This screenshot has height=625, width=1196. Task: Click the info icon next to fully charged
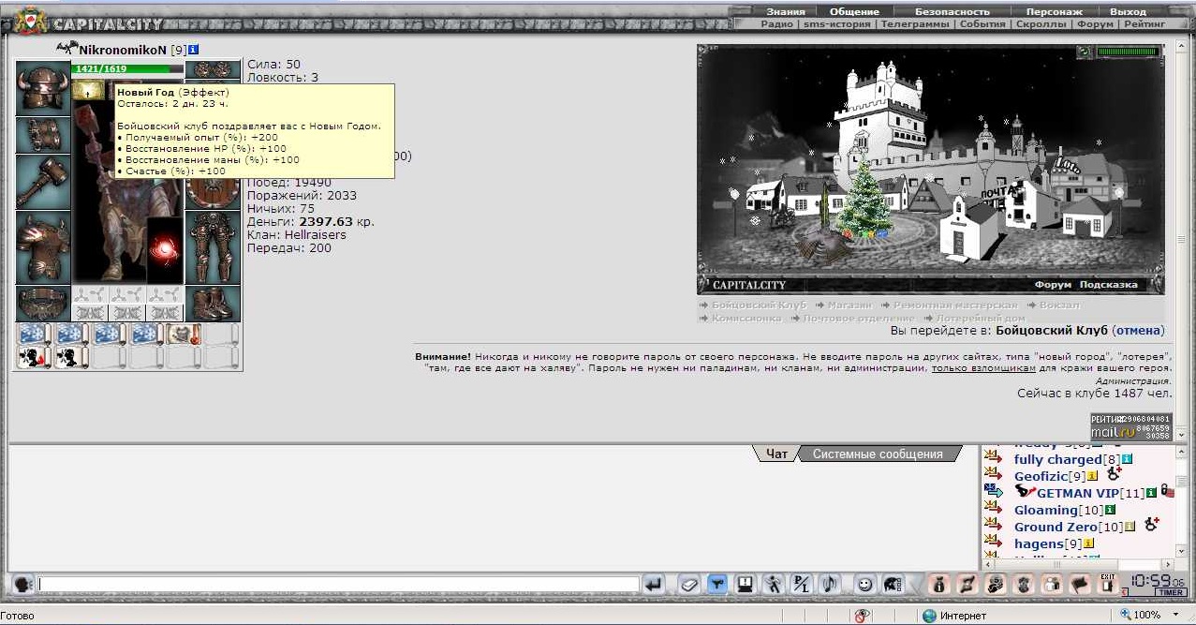[x=1128, y=459]
